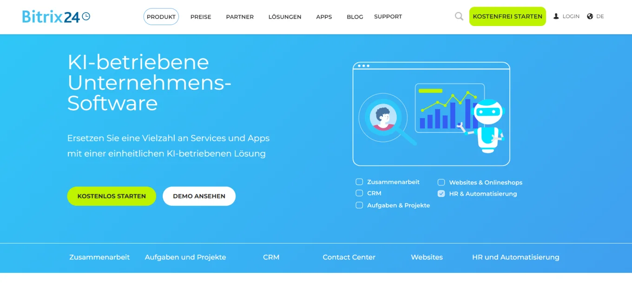Check the Zusammenarbeit checkbox
Image resolution: width=632 pixels, height=290 pixels.
coord(359,182)
